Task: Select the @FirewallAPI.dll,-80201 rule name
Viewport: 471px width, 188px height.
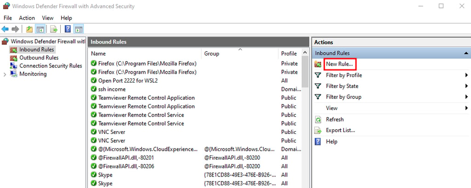Action: (x=126, y=158)
